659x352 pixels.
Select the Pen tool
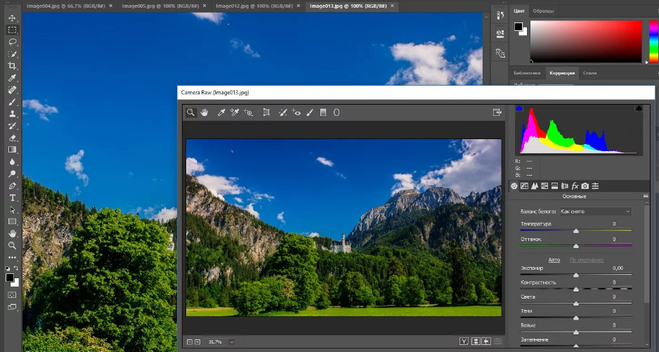12,186
